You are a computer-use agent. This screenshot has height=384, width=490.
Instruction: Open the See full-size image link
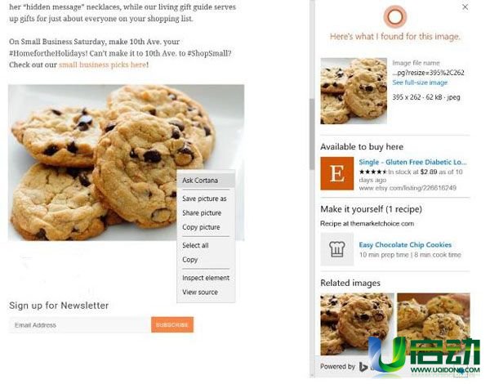[420, 83]
